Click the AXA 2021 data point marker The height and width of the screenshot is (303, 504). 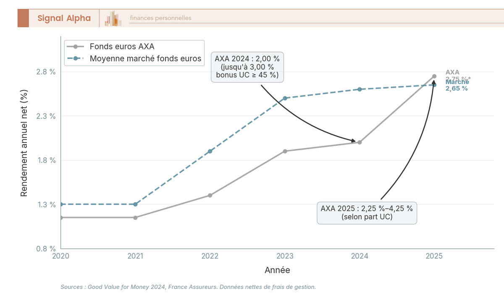(x=135, y=218)
